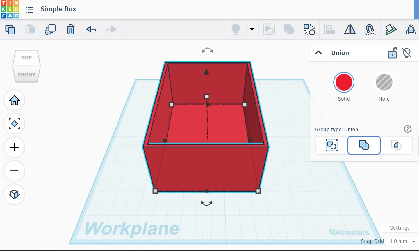Open the red Solid color swatch
419x251 pixels.
coord(344,82)
